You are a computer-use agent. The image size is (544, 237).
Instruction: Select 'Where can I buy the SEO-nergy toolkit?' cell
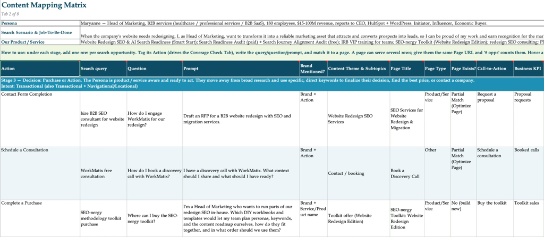pos(155,218)
